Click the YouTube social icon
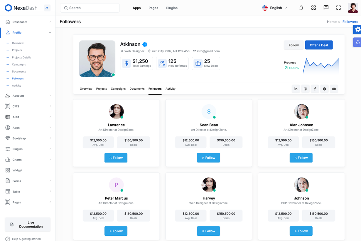 (334, 89)
